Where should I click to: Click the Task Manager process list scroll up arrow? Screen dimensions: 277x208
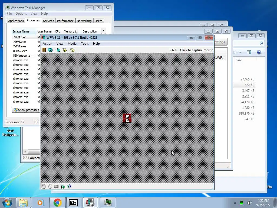click(x=104, y=30)
